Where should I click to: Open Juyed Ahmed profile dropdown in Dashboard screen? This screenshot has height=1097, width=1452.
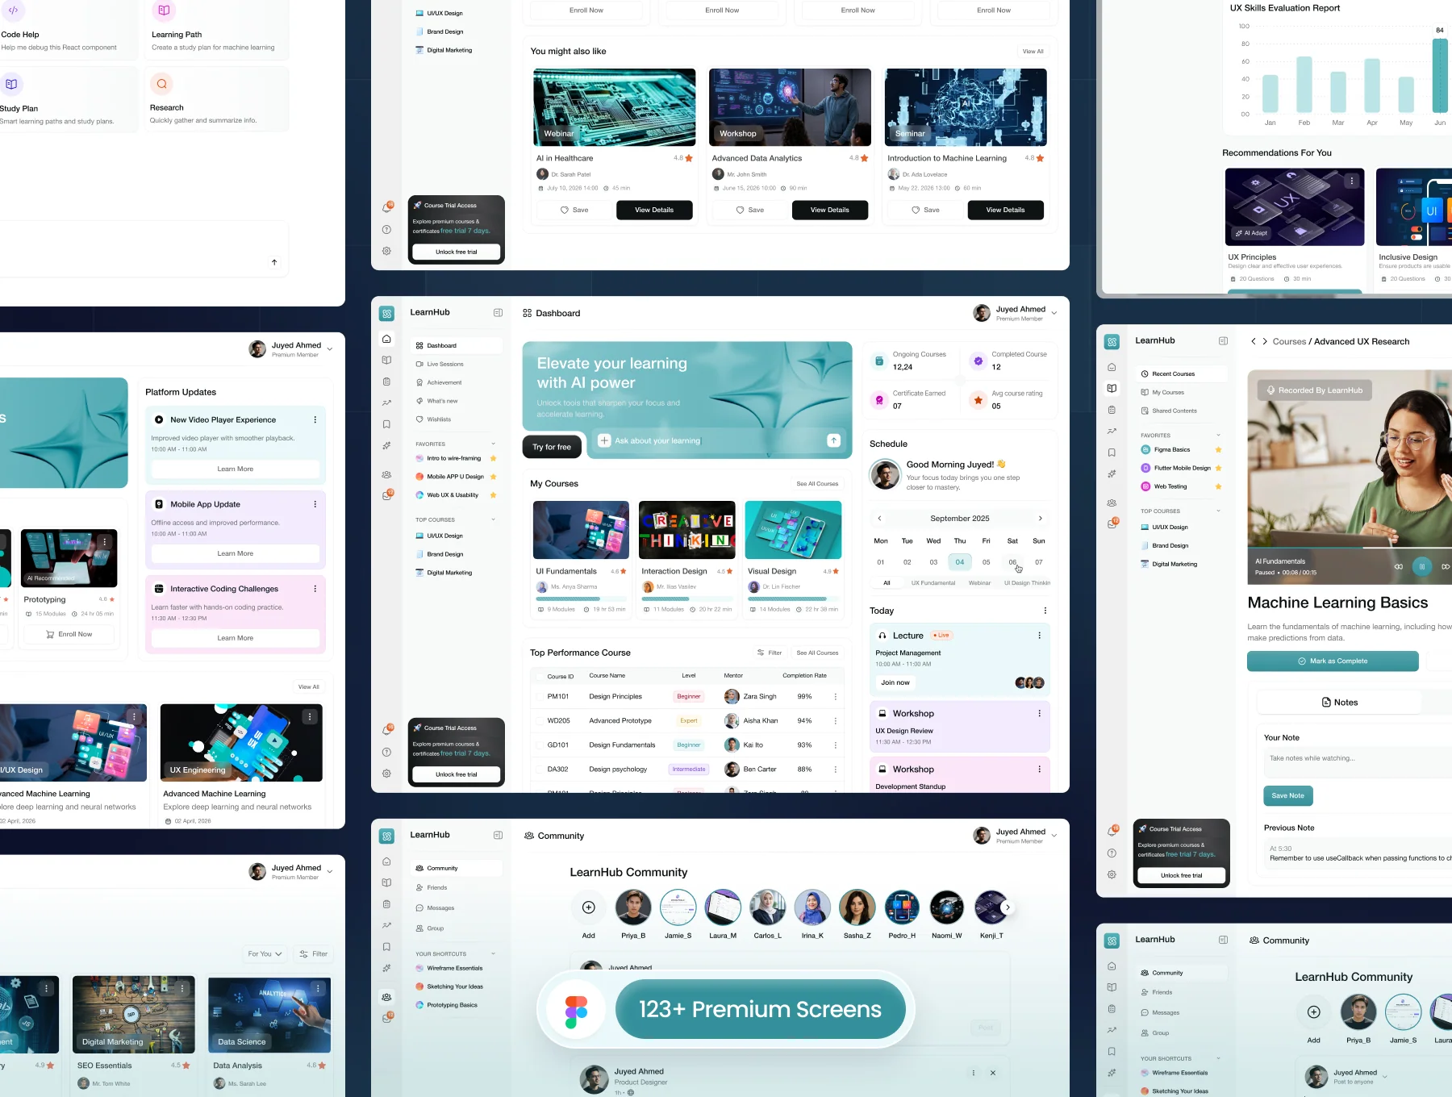1054,314
